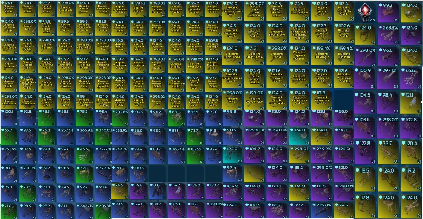Pick the purple item tile valued 65.6

[411, 79]
